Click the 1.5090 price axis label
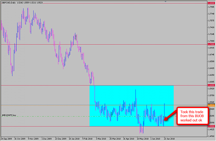The height and width of the screenshot is (141, 216). tap(212, 123)
